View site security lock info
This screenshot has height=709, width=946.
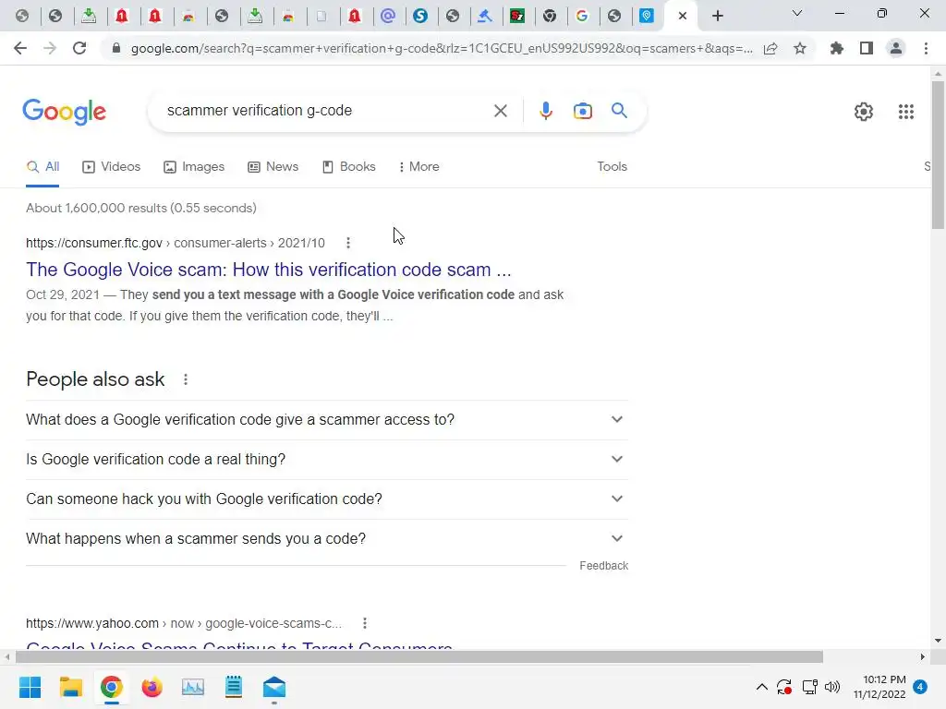pos(116,48)
